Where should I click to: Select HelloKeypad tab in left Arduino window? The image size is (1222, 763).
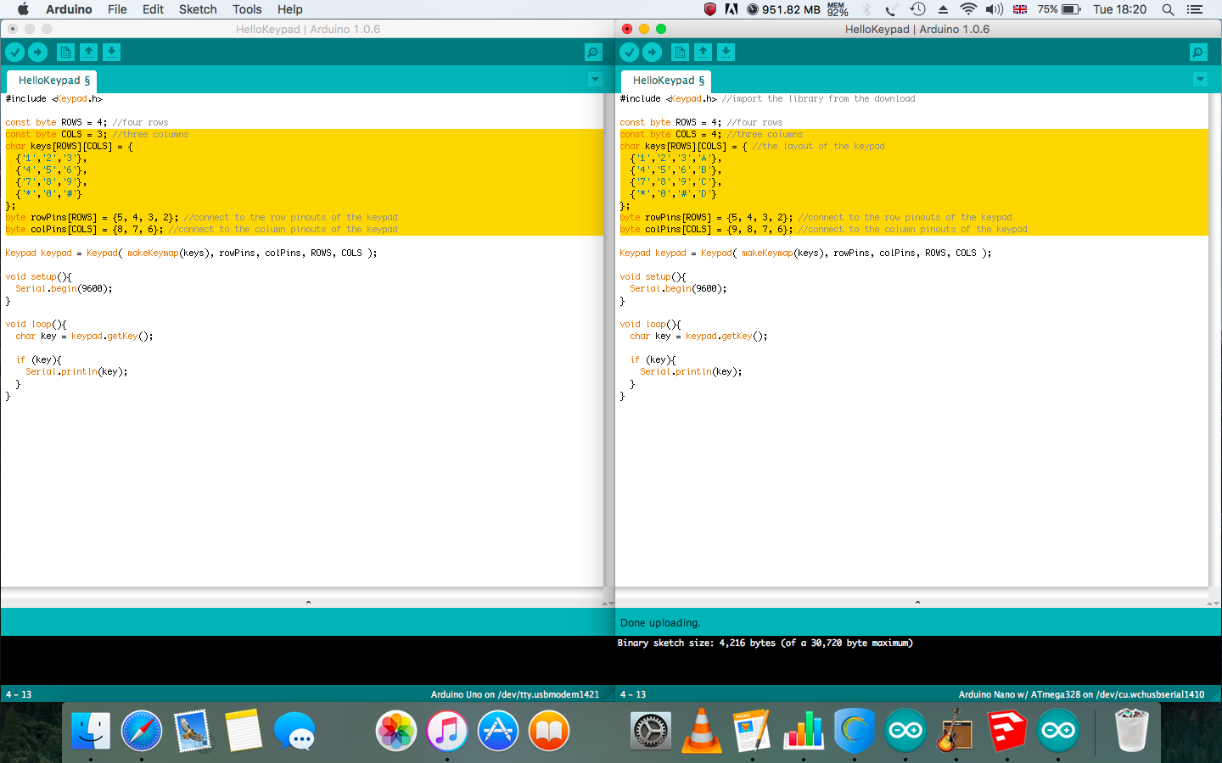[52, 81]
